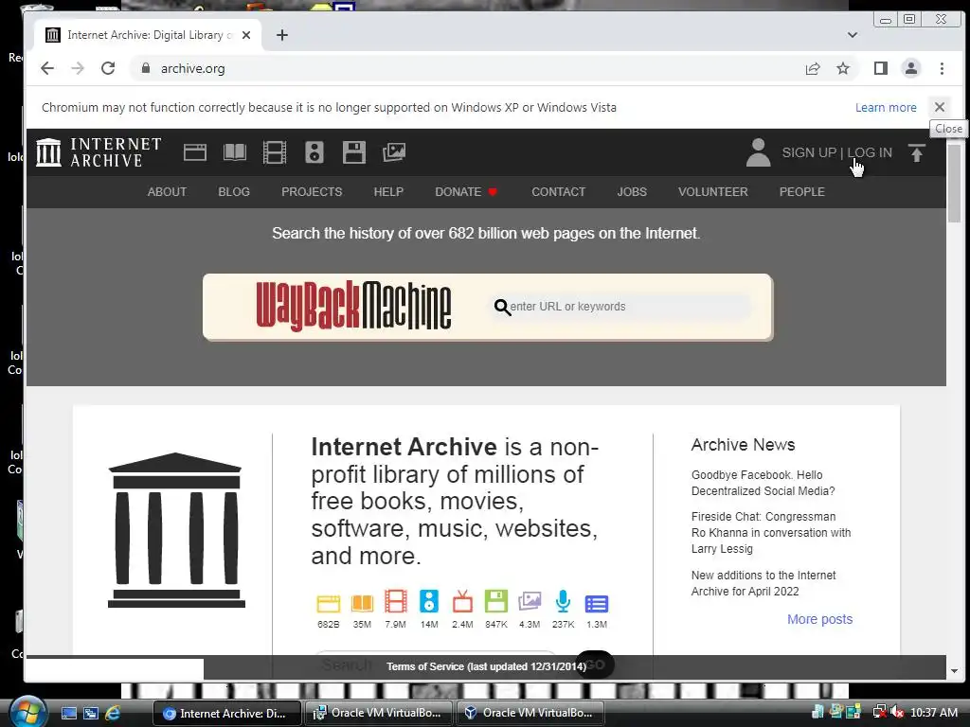Click the More posts link
The height and width of the screenshot is (727, 970).
tap(819, 619)
